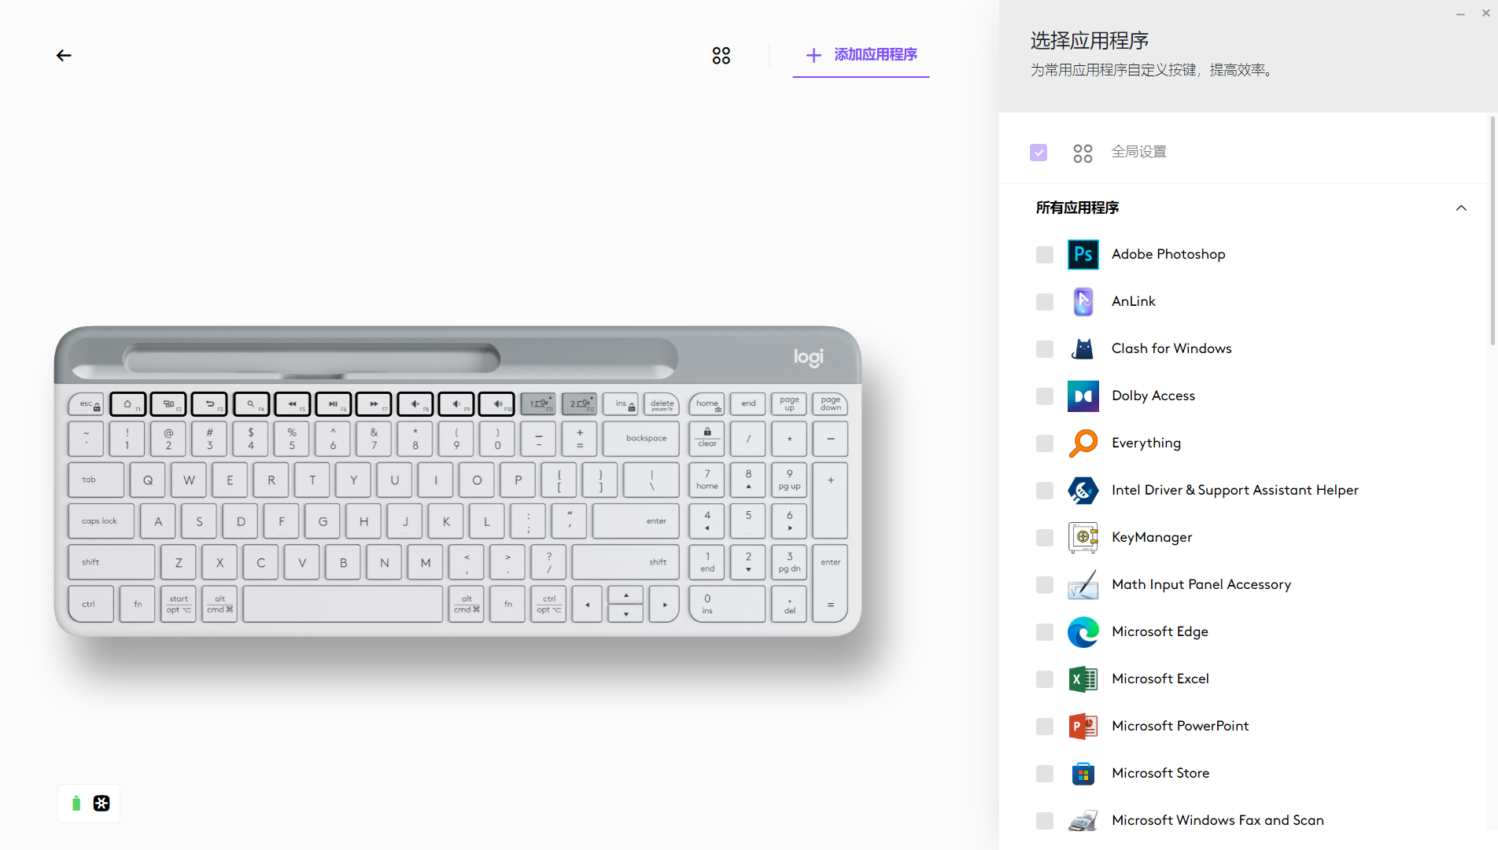Click the Everything magnifier icon
This screenshot has height=850, width=1498.
[x=1083, y=443]
